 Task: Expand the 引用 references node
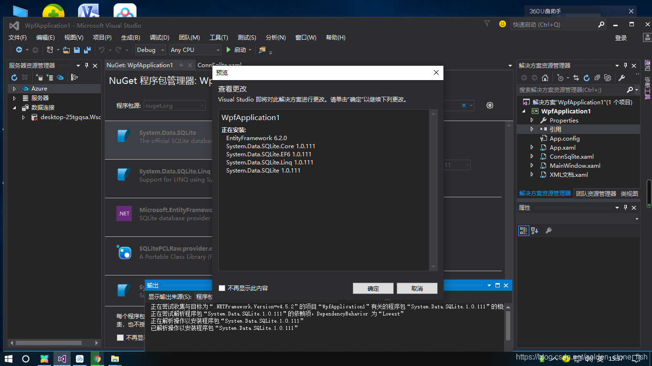[x=532, y=129]
